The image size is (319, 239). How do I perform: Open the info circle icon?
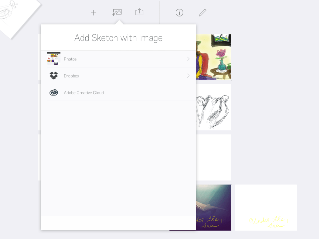[x=179, y=12]
